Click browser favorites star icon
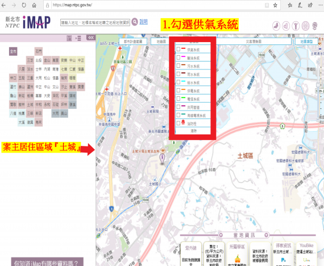 pos(275,5)
